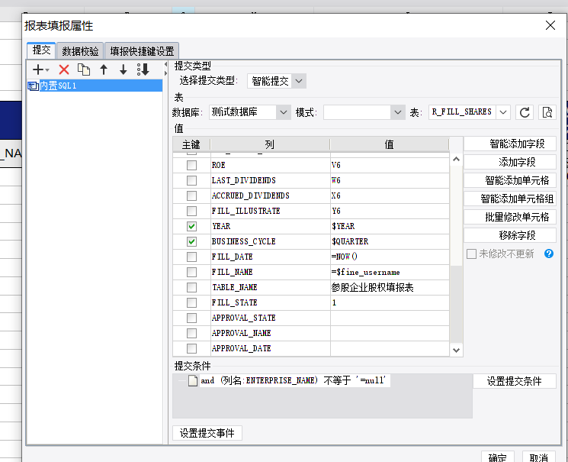Click the 移除字段 button

[510, 235]
